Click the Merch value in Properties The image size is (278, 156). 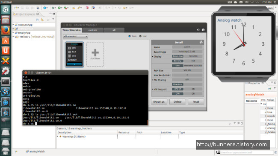(271, 116)
